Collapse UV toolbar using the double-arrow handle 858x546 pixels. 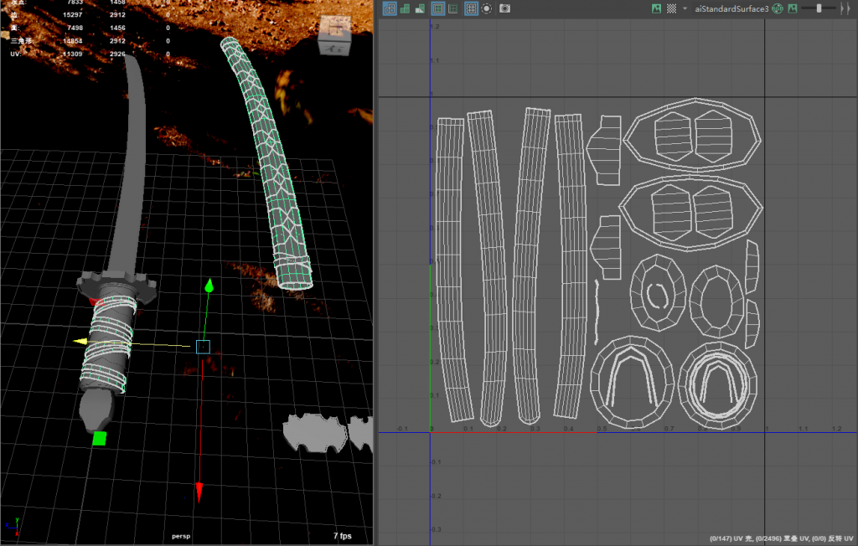[x=845, y=8]
